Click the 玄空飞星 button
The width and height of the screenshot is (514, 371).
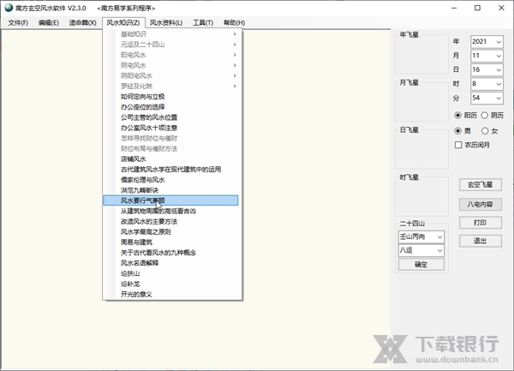pyautogui.click(x=481, y=185)
